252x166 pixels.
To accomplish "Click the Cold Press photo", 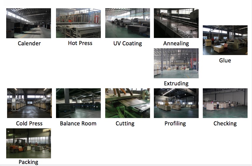I will coord(29,103).
